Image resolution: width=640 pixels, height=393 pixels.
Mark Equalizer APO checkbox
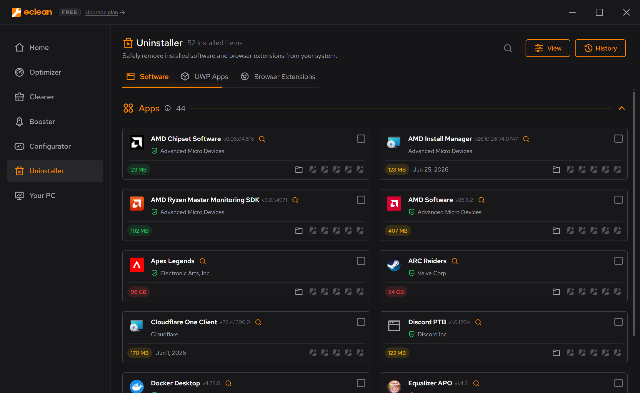click(619, 383)
